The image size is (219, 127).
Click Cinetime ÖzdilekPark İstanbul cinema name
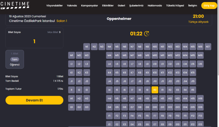32,21
